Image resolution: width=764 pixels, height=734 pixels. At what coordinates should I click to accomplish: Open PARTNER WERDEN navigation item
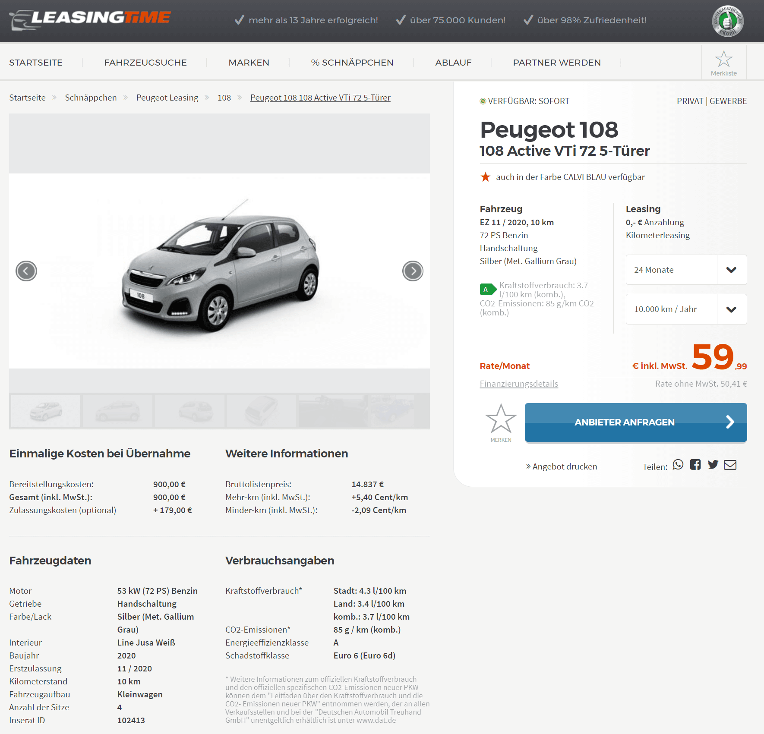pos(557,63)
